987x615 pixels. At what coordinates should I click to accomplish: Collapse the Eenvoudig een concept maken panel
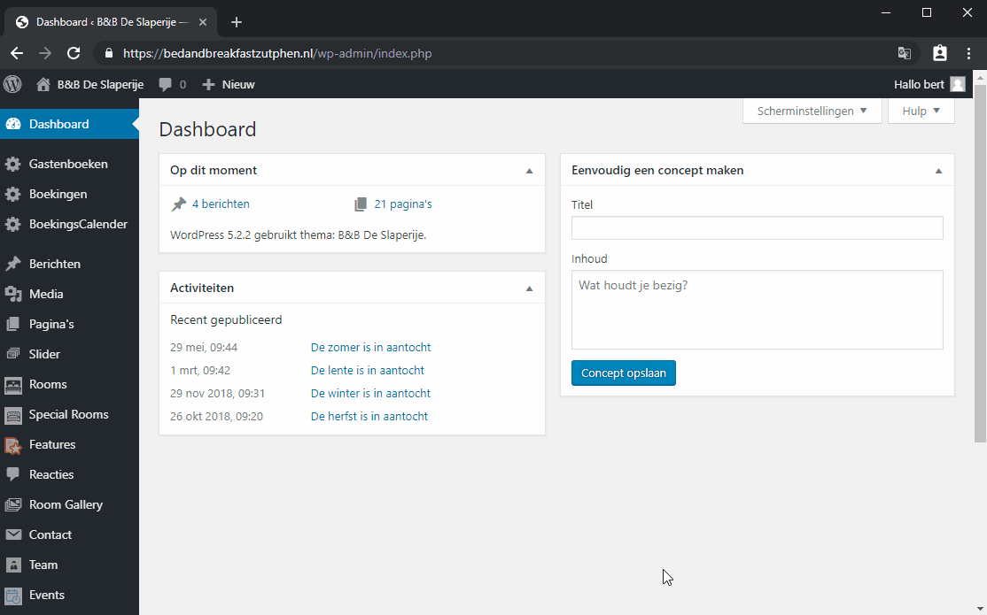click(938, 171)
